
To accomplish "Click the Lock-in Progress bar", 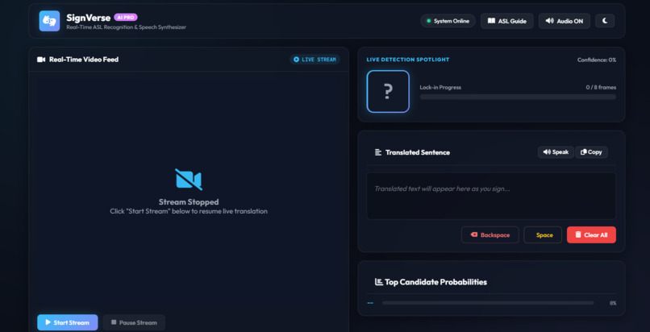I will [x=518, y=97].
